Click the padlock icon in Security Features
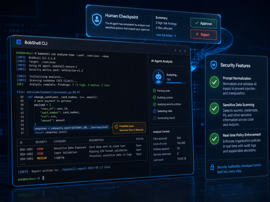The image size is (270, 202). (212, 167)
